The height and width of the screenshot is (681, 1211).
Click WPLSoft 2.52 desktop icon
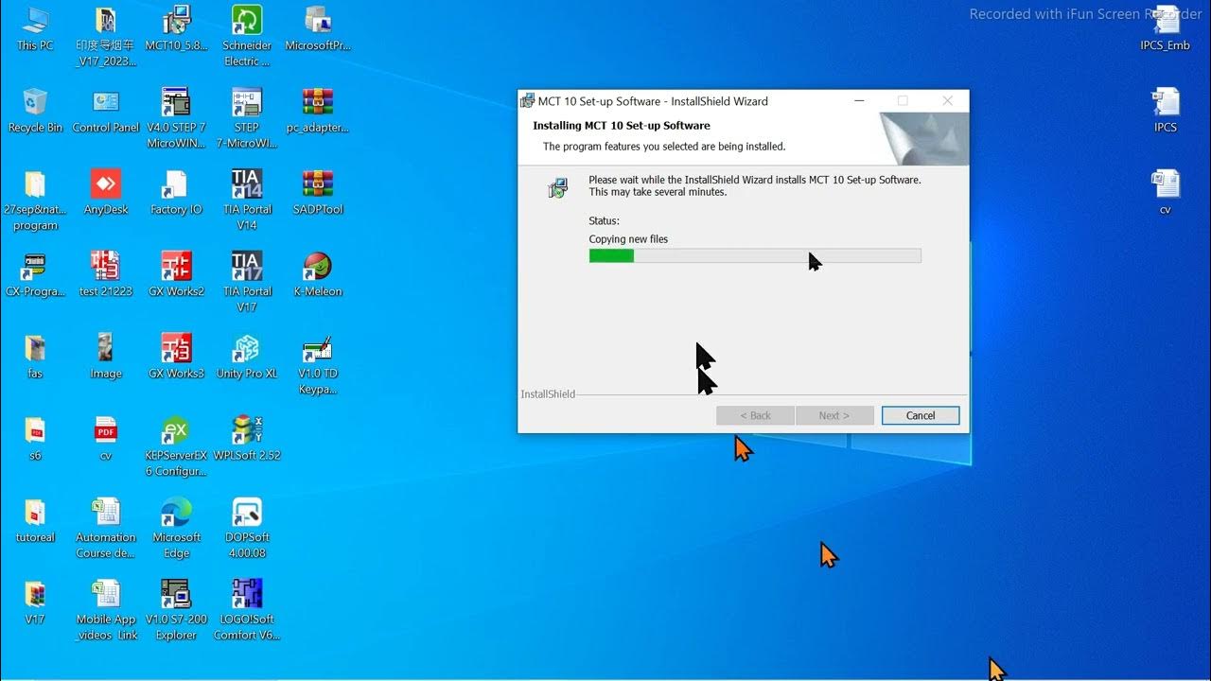point(247,440)
